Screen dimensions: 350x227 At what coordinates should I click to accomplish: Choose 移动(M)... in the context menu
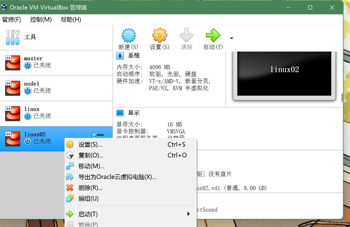coord(131,166)
